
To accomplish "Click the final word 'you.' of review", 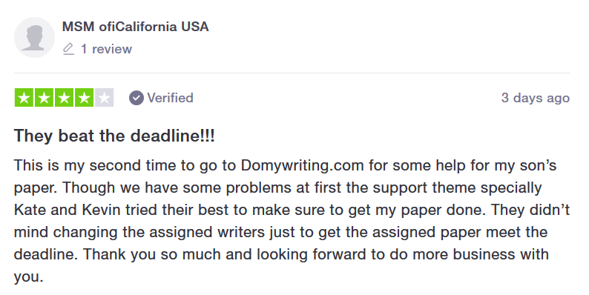I will pyautogui.click(x=28, y=277).
